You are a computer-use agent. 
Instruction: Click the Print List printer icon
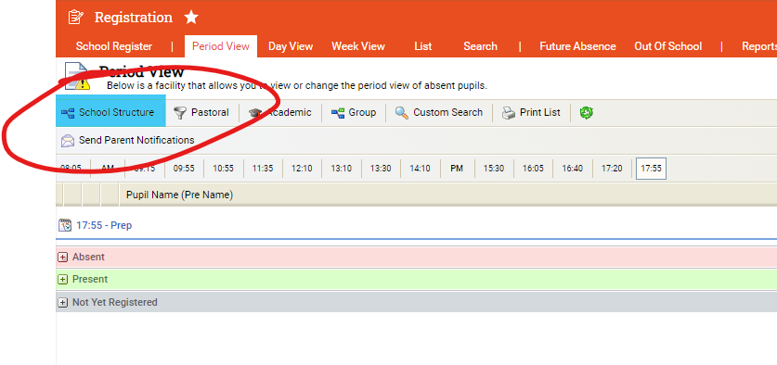pos(509,113)
